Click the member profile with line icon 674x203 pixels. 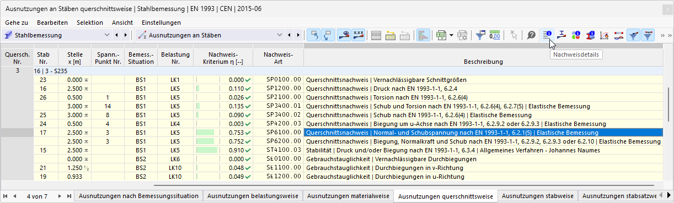(561, 35)
